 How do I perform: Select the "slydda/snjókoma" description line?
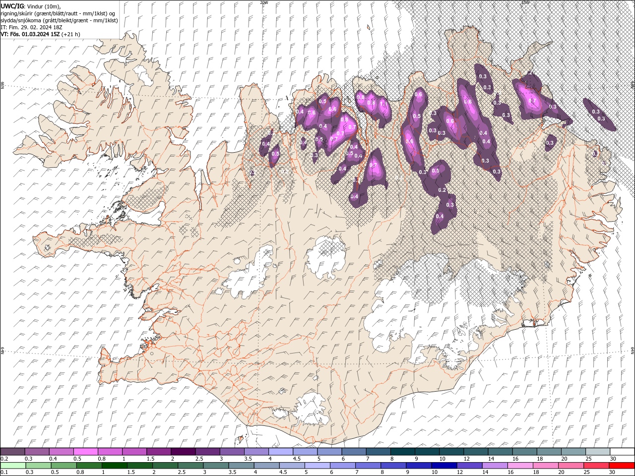tap(58, 20)
